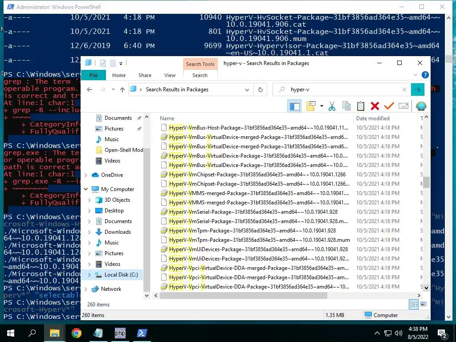The height and width of the screenshot is (342, 456).
Task: Select the Downloads arrow icon in sidebar
Action: coord(99,232)
